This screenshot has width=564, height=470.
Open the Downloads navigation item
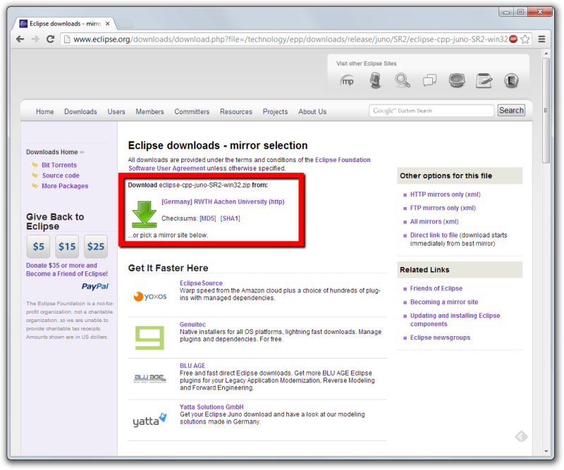tap(80, 112)
